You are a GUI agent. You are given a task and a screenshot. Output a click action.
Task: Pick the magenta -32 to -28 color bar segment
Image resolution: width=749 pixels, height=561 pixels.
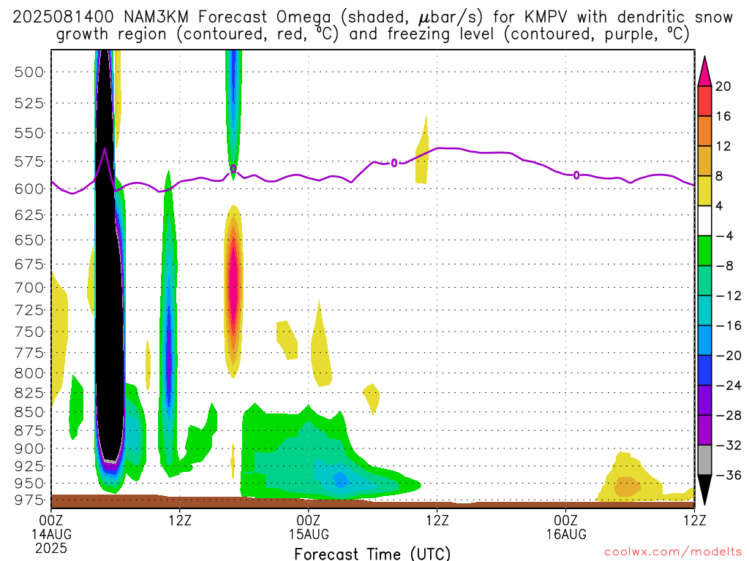[x=704, y=430]
